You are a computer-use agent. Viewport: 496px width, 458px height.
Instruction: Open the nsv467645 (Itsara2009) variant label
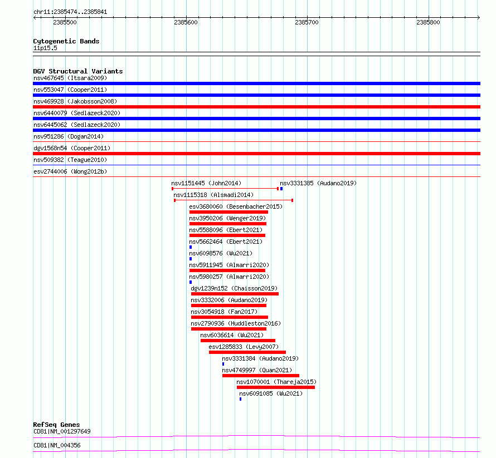coord(70,78)
